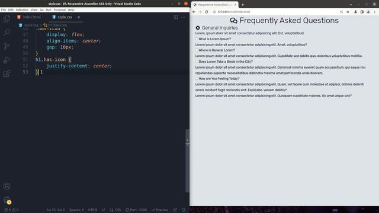Open the browser three-dot menu

click(375, 12)
